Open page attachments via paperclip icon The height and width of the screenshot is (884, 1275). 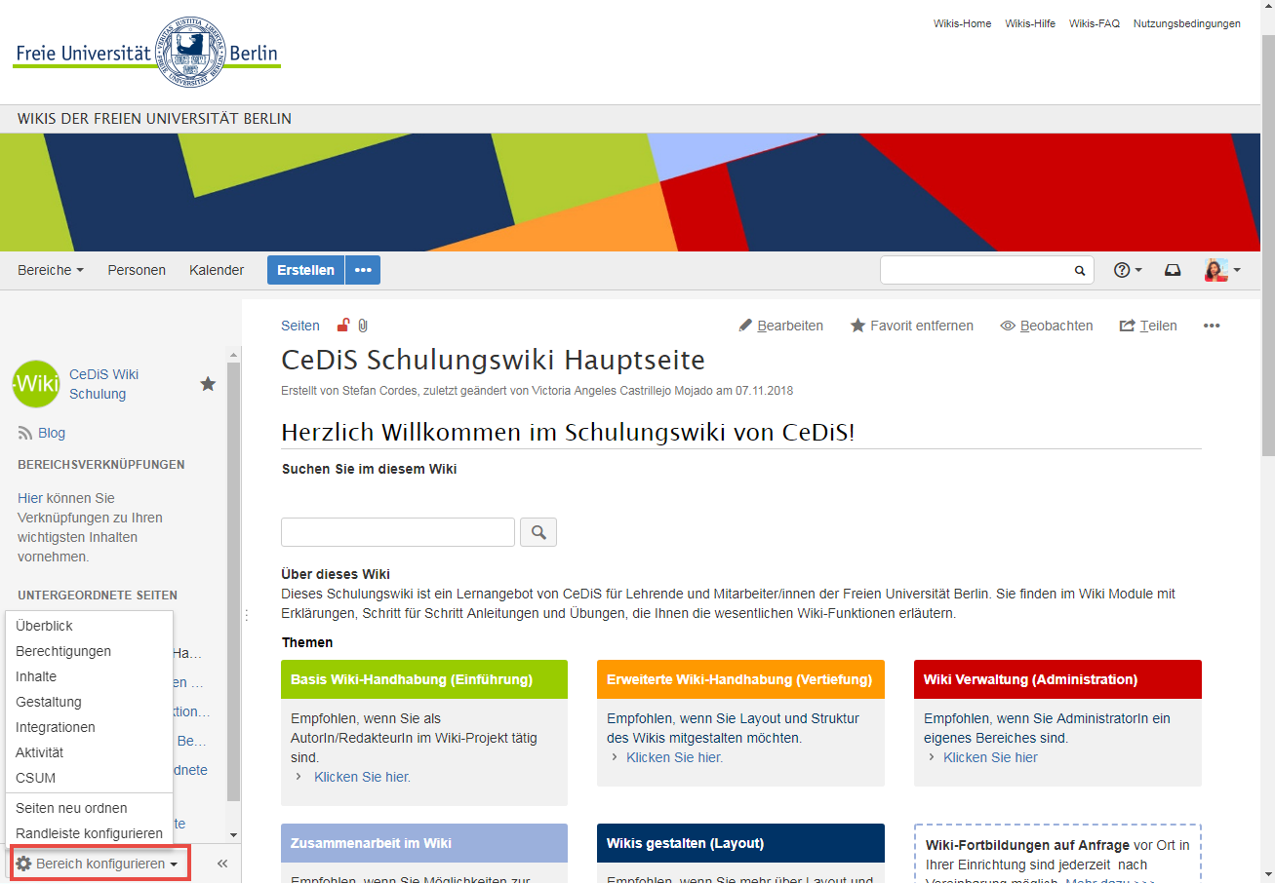(x=362, y=326)
